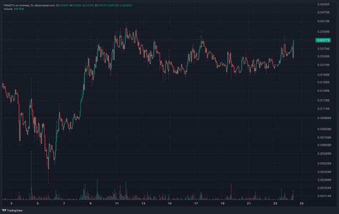The width and height of the screenshot is (339, 214).
Task: Click the 0.01699 price axis label
Action: (x=324, y=82)
